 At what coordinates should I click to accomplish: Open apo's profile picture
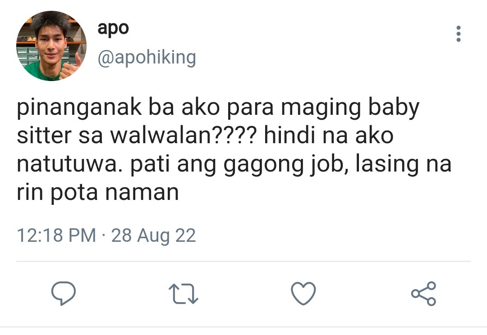pyautogui.click(x=51, y=46)
